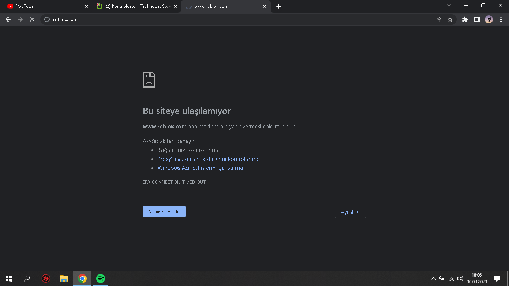Viewport: 509px width, 286px height.
Task: Open a new browser tab
Action: click(279, 6)
